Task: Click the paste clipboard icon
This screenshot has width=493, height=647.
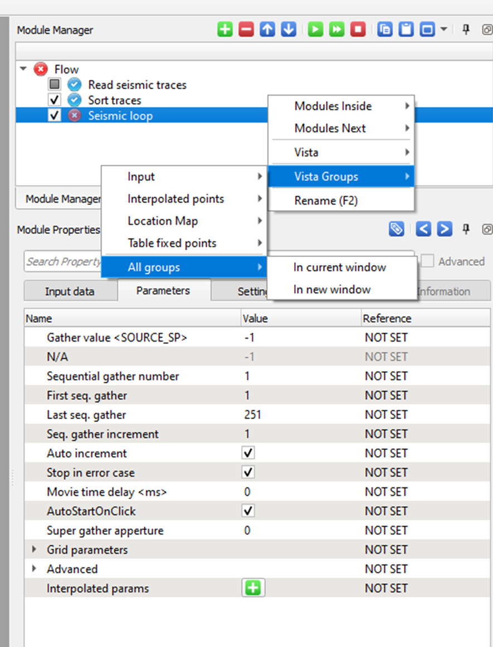Action: 406,30
